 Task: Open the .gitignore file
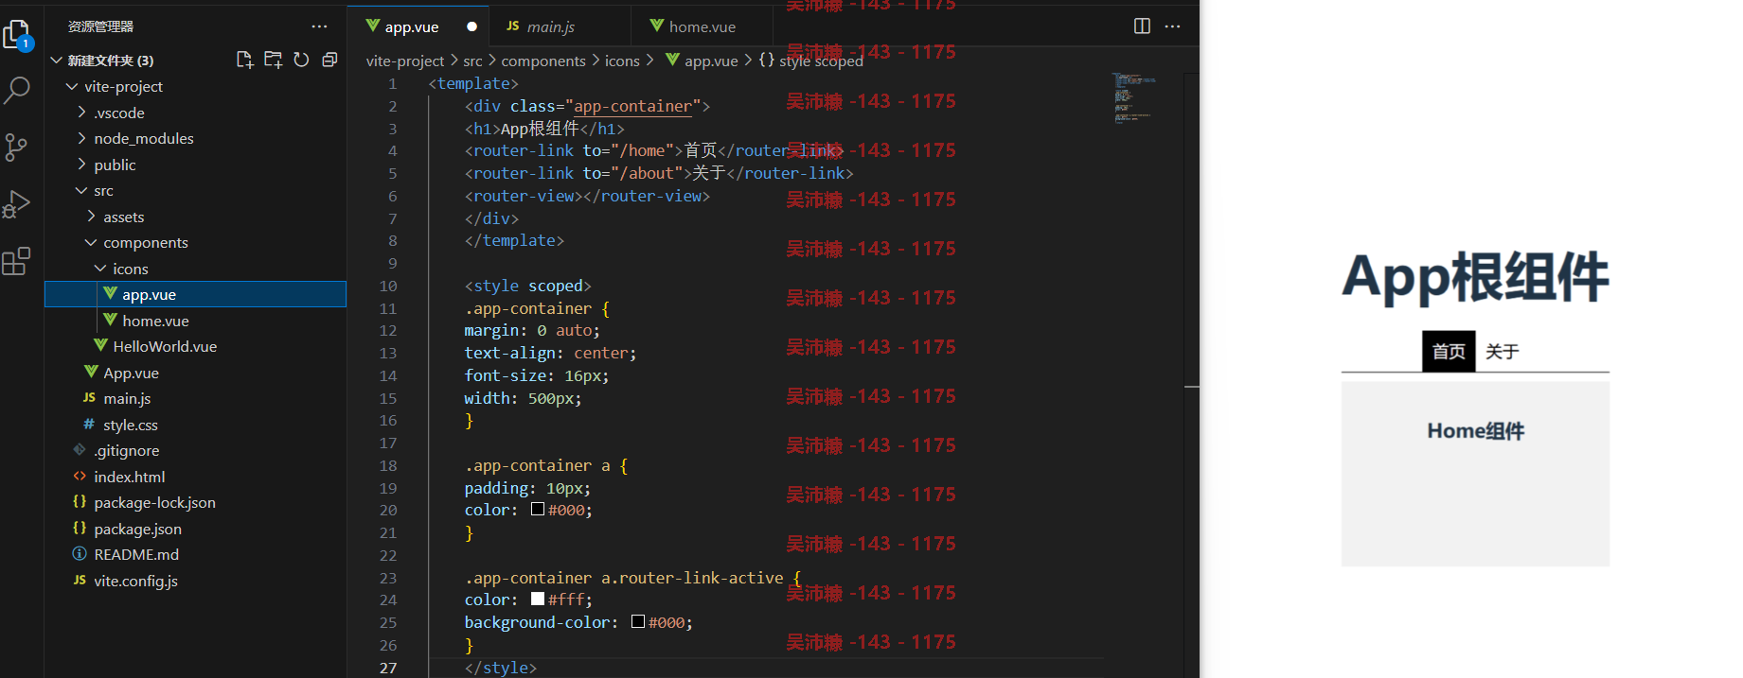(196, 450)
